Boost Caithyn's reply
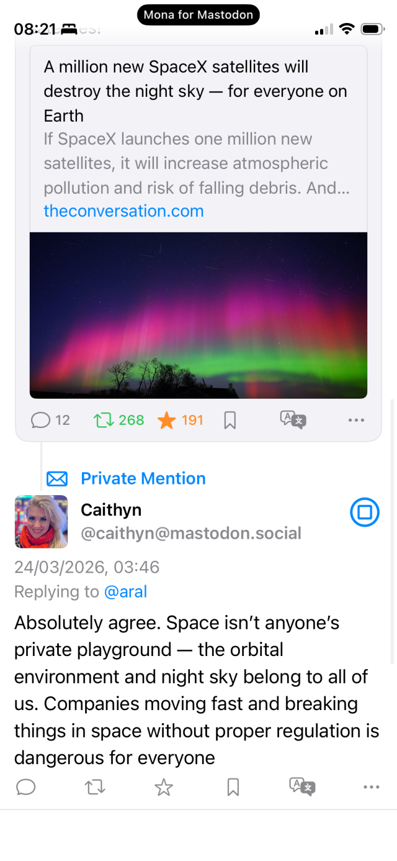The width and height of the screenshot is (397, 861). coord(95,787)
